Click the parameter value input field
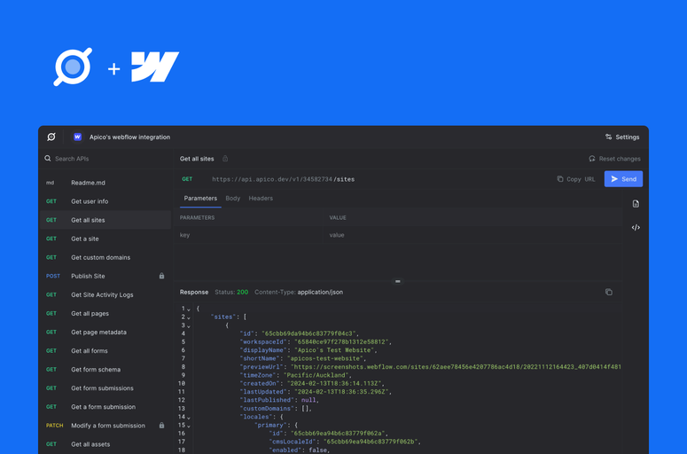Image resolution: width=687 pixels, height=454 pixels. [473, 235]
